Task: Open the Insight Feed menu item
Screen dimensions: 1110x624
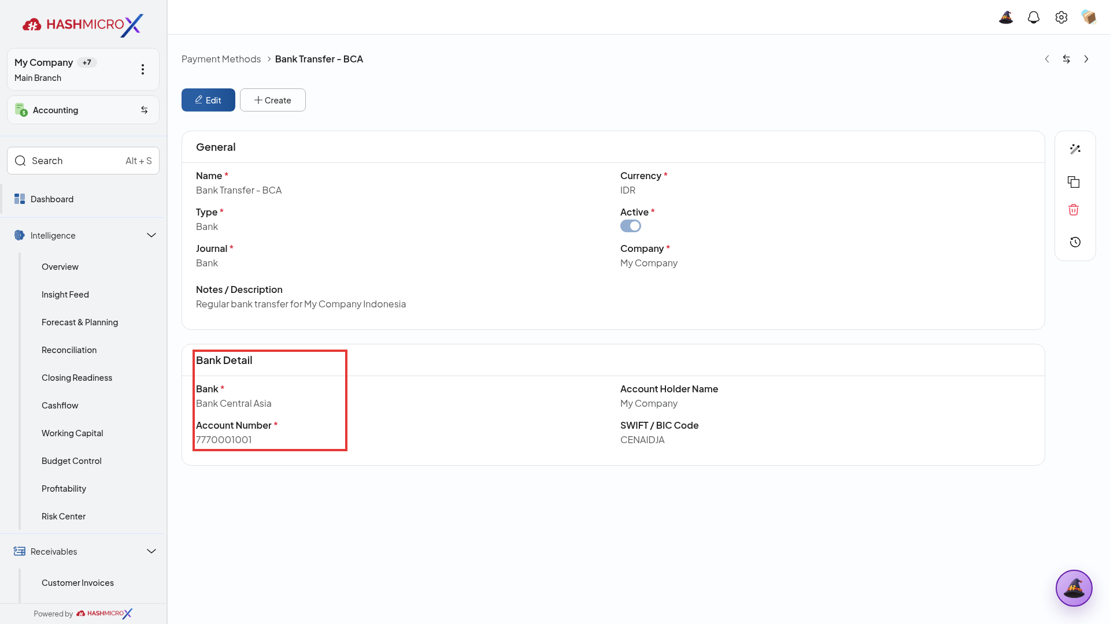Action: pos(65,294)
